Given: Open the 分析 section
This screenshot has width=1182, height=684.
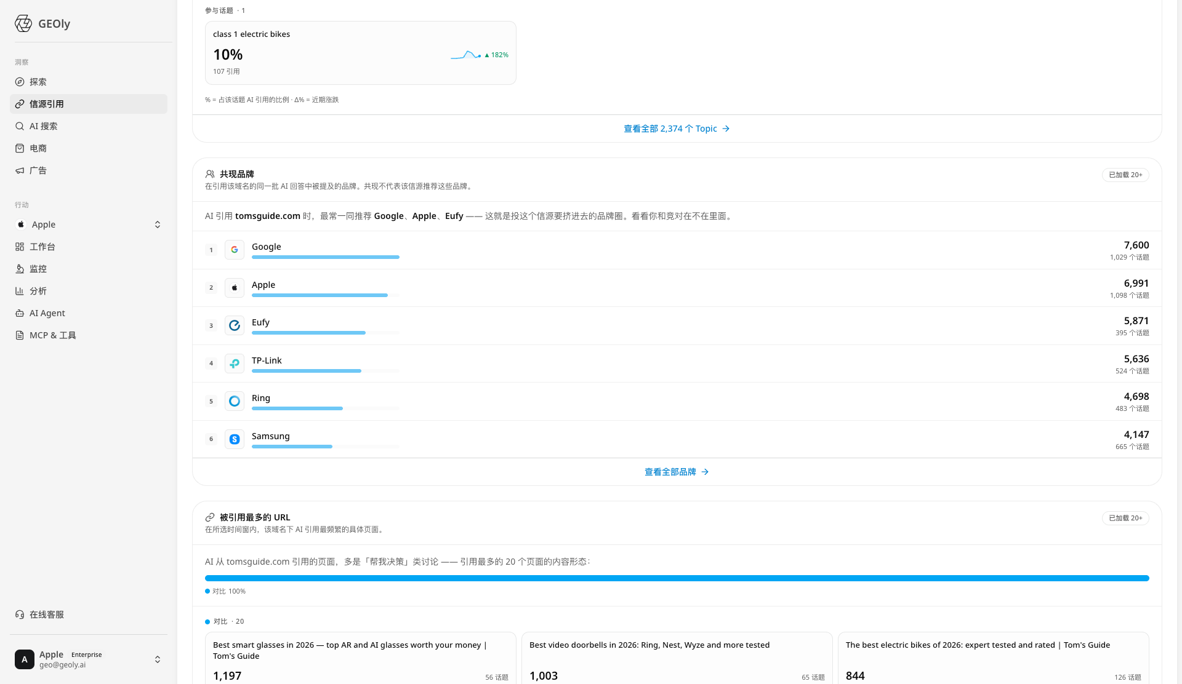Looking at the screenshot, I should coord(89,291).
